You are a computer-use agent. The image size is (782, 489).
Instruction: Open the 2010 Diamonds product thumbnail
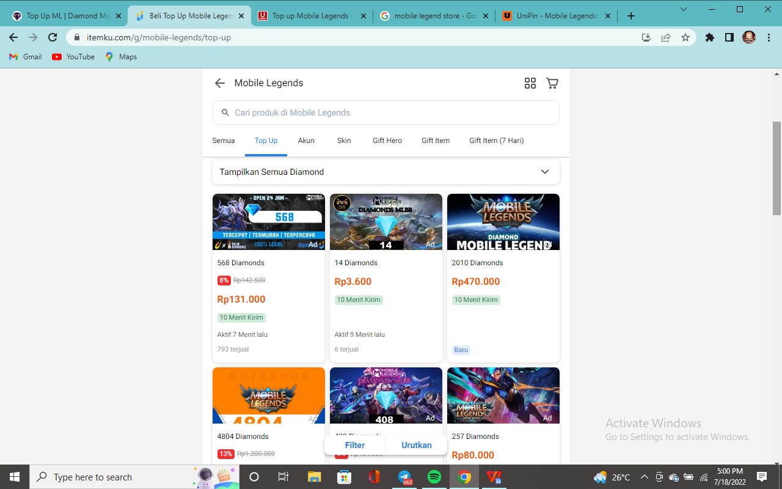point(503,222)
